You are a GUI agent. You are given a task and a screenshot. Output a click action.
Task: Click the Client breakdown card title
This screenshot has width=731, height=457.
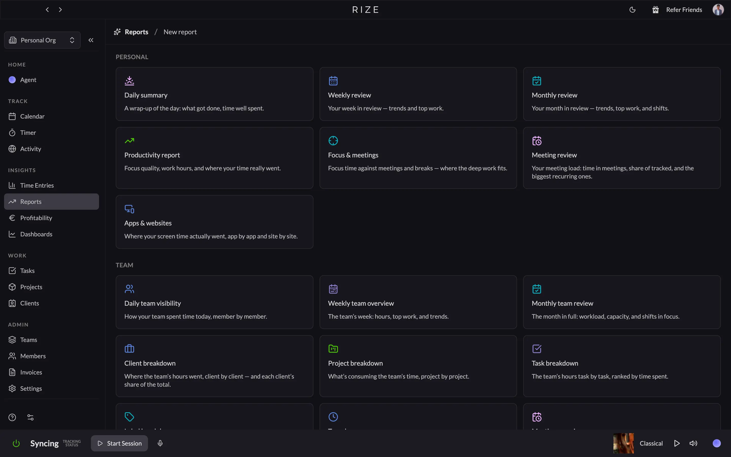[150, 363]
